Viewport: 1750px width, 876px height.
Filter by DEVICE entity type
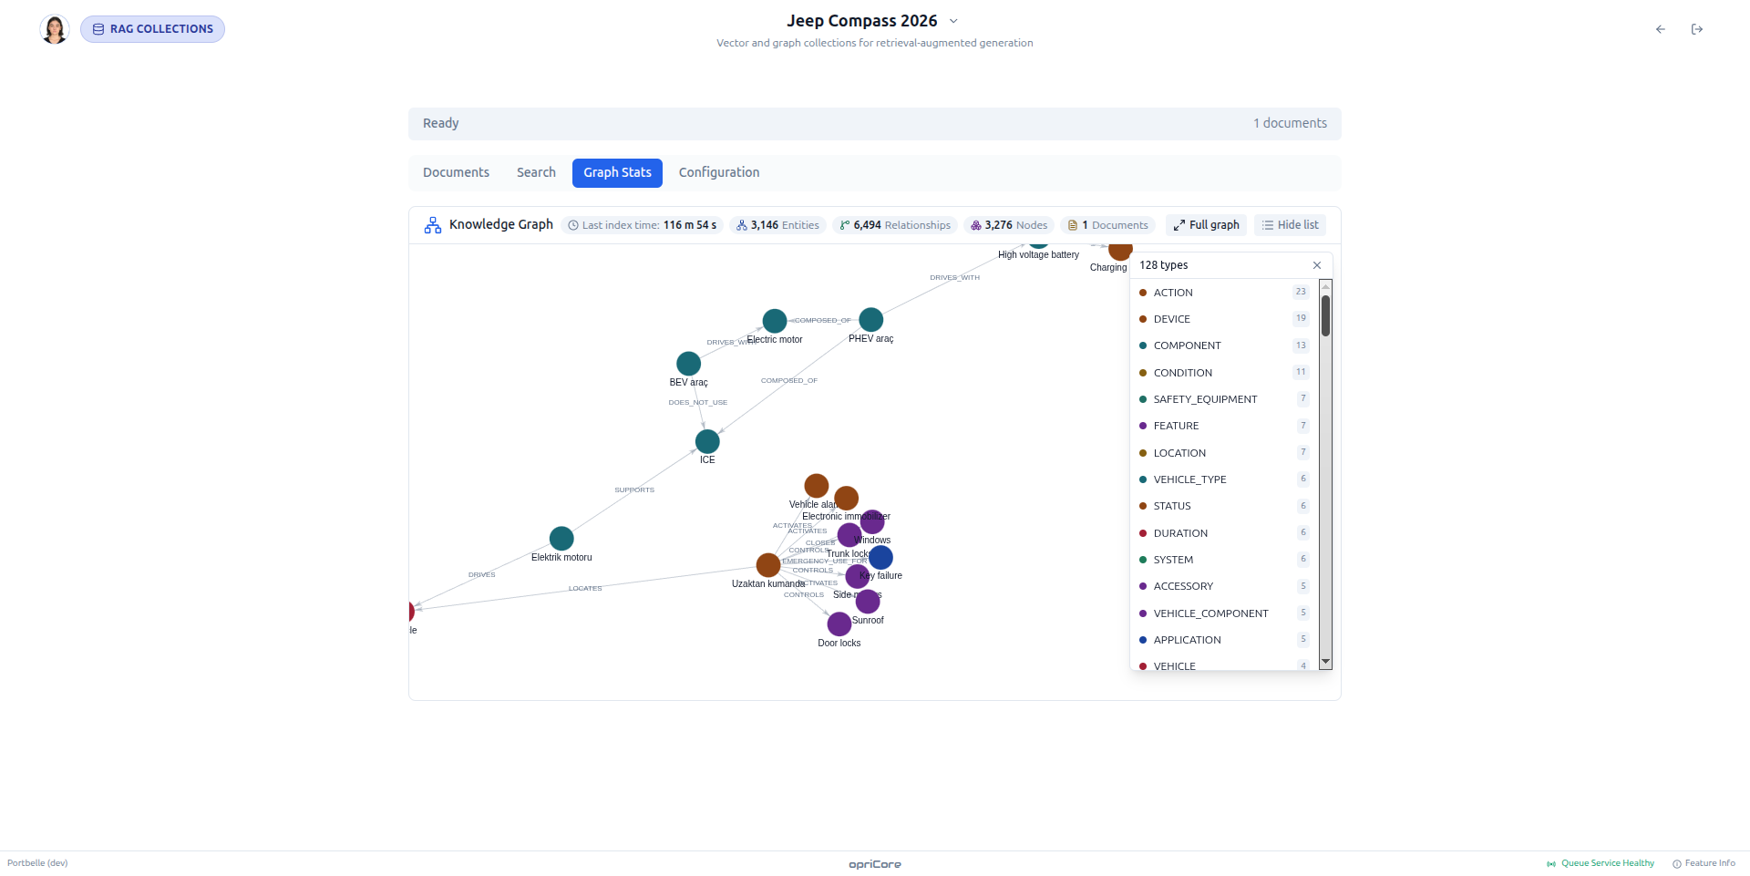click(x=1224, y=319)
